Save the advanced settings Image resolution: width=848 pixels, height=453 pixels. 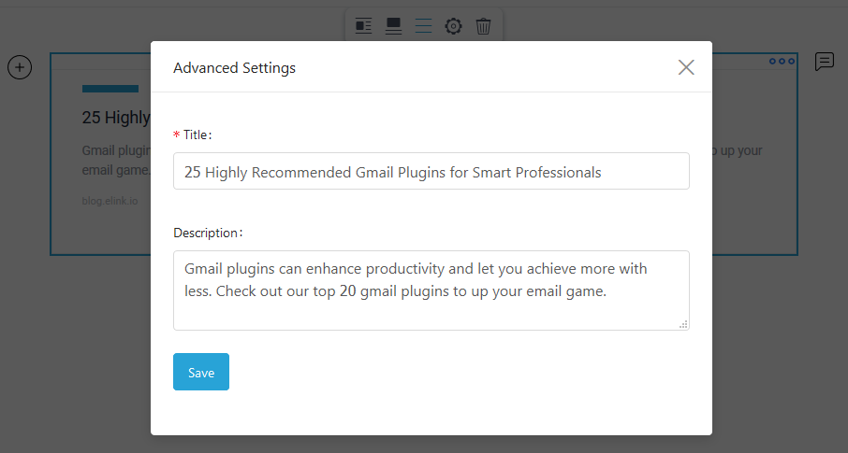201,372
